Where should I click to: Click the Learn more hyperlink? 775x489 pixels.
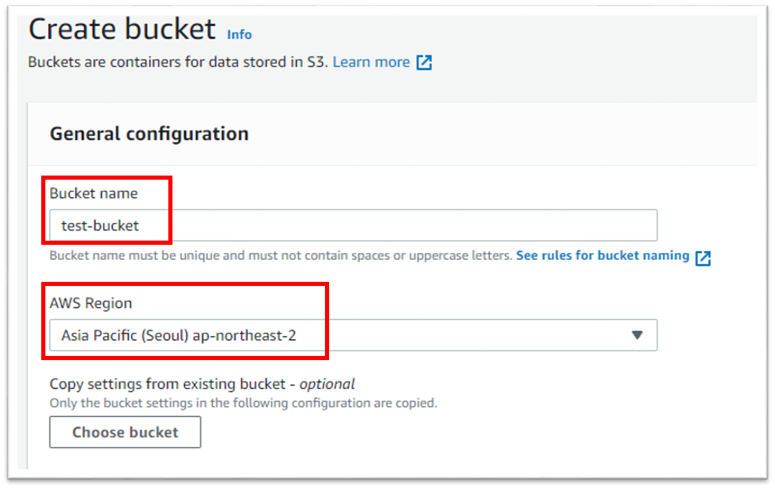[371, 62]
